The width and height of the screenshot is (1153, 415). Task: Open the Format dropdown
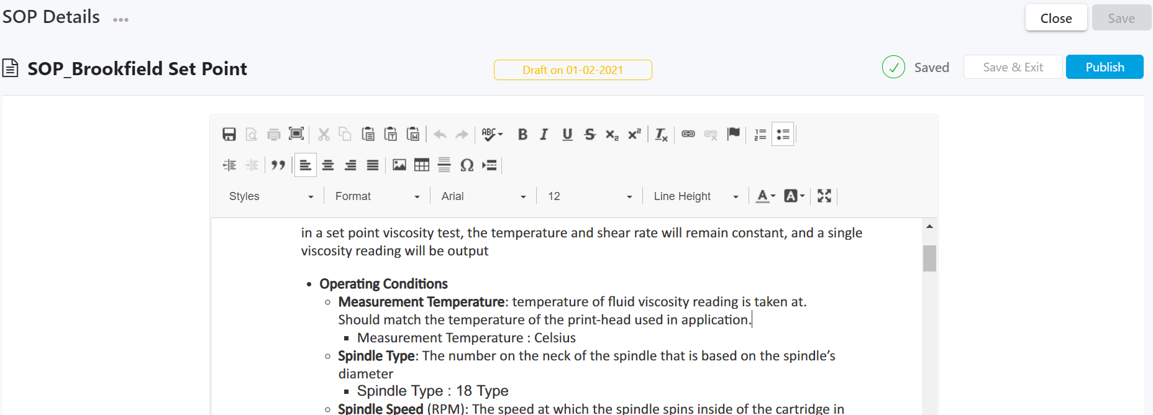tap(378, 196)
